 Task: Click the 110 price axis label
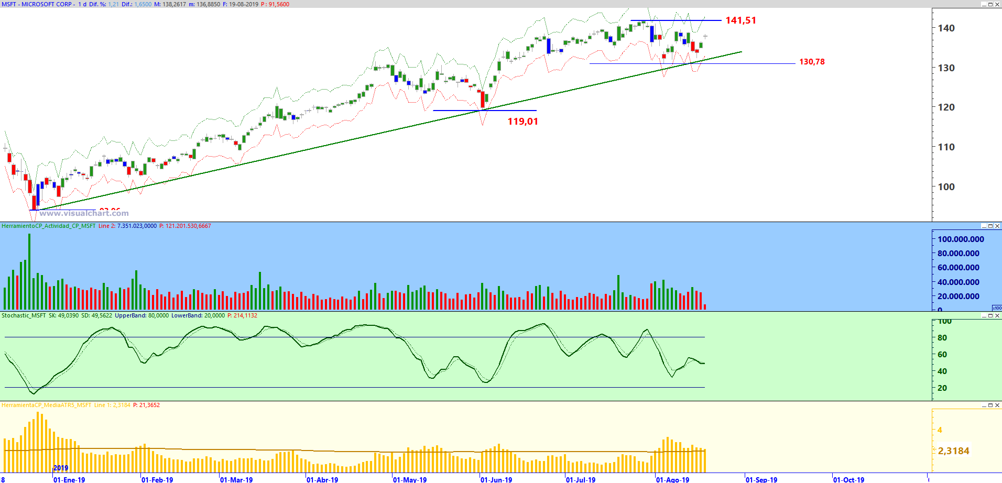pos(946,147)
